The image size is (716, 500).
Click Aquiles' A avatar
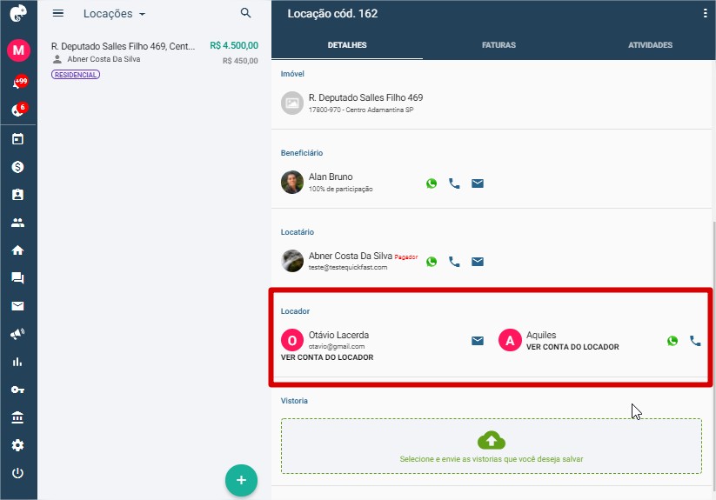510,340
